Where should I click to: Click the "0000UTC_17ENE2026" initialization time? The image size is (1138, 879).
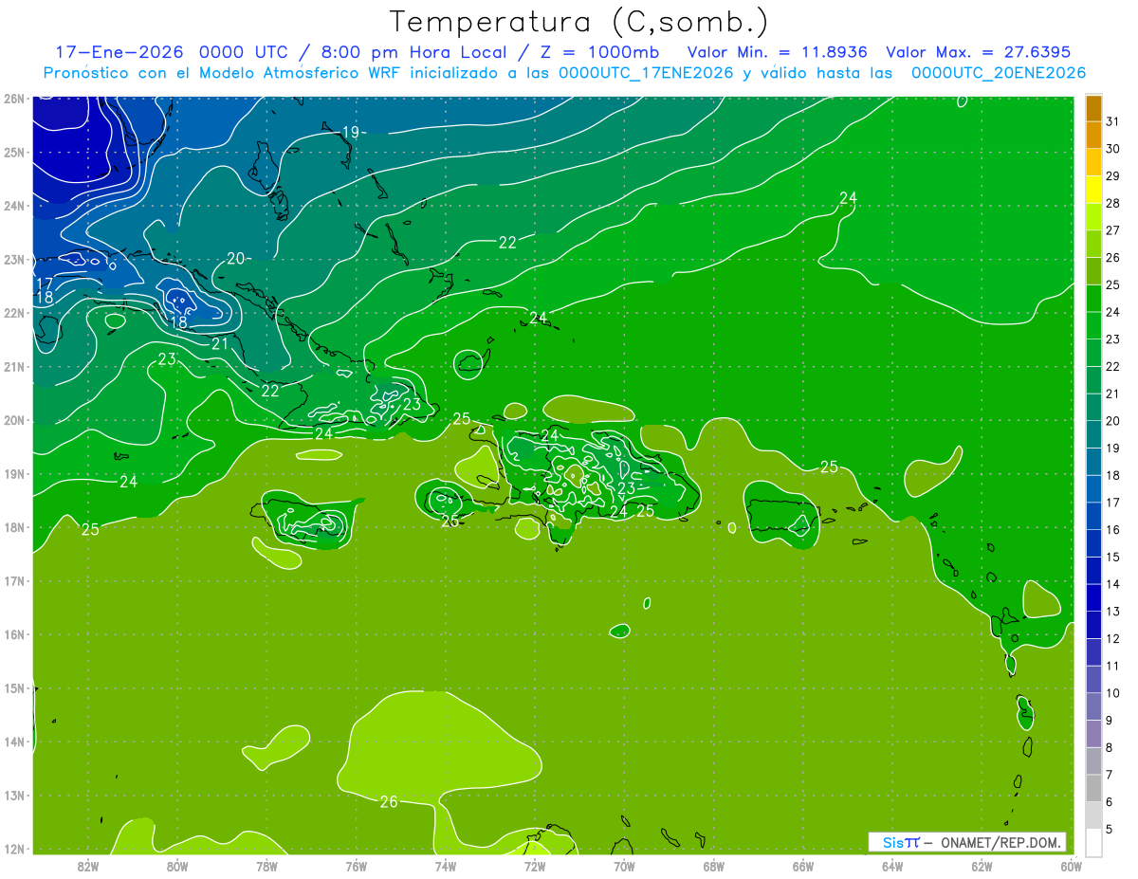point(646,73)
